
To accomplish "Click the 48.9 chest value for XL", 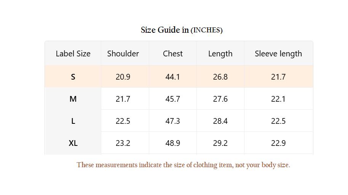I will coord(173,143).
